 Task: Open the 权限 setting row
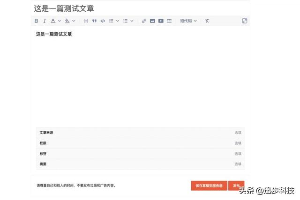[x=141, y=143]
